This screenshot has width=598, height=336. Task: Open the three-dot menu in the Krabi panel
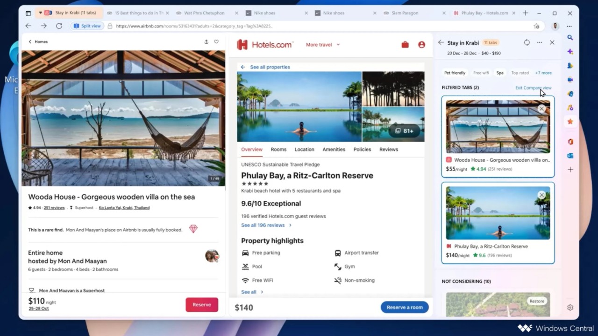pos(540,42)
